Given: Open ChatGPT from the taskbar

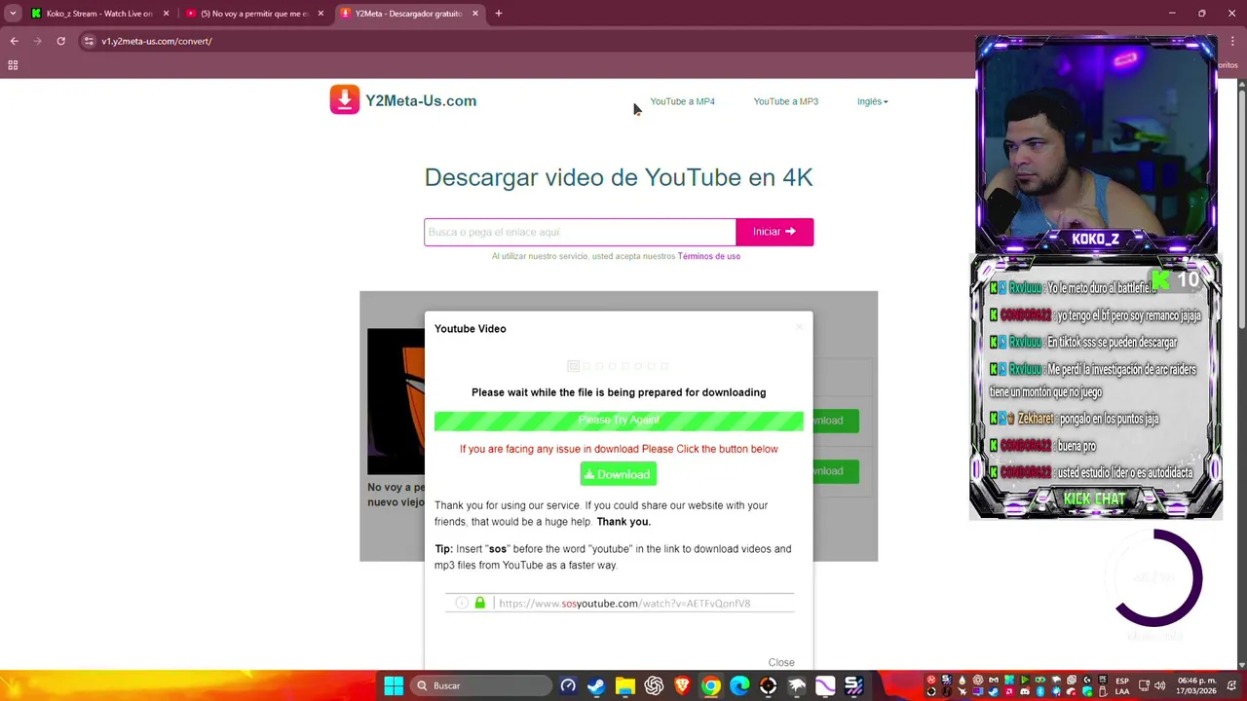Looking at the screenshot, I should 654,685.
